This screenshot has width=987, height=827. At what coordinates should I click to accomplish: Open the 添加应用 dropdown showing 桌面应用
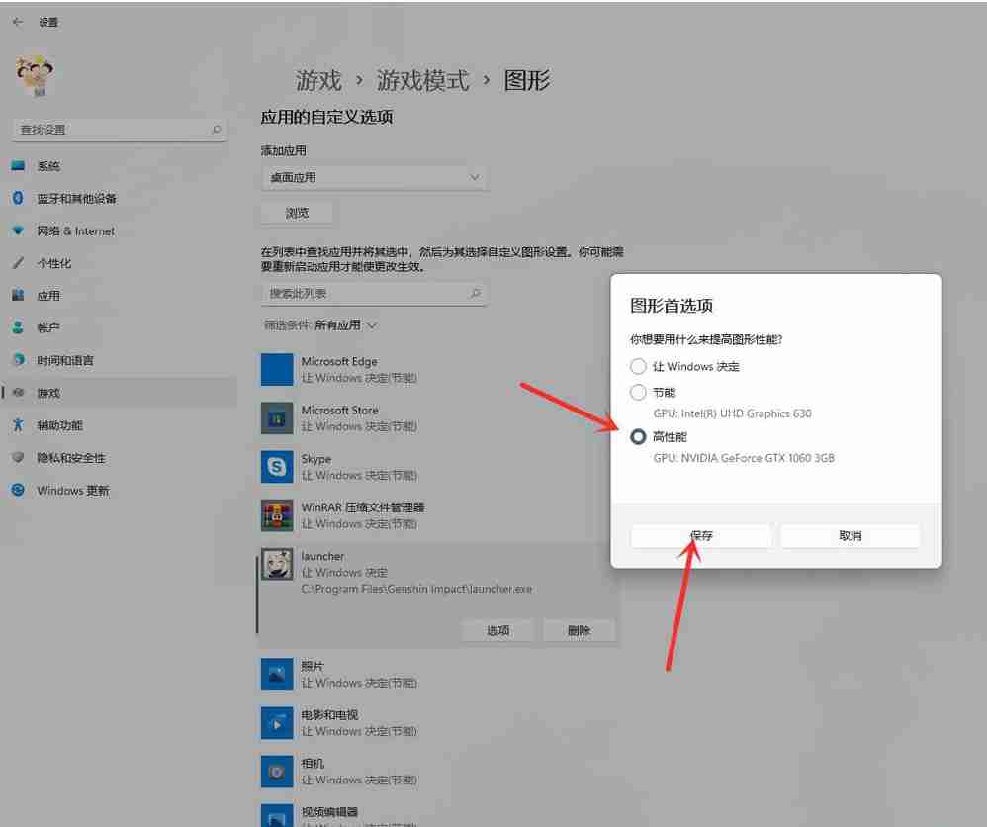373,176
